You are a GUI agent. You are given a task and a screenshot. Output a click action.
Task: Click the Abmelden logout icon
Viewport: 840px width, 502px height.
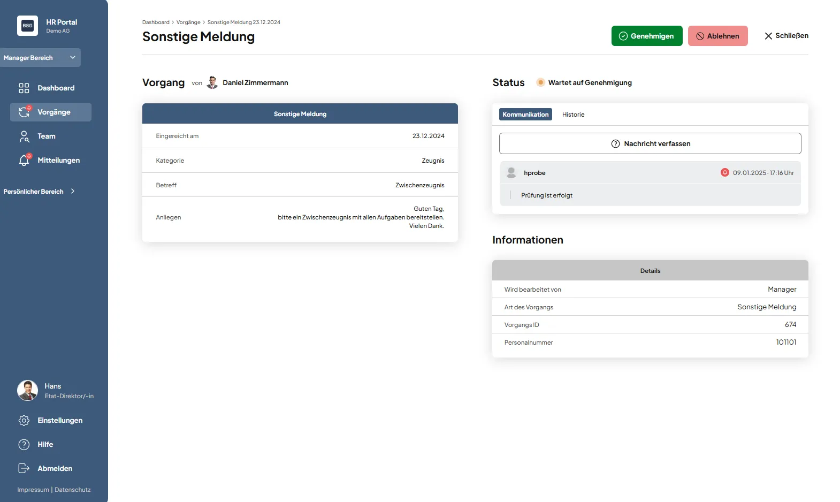tap(24, 468)
